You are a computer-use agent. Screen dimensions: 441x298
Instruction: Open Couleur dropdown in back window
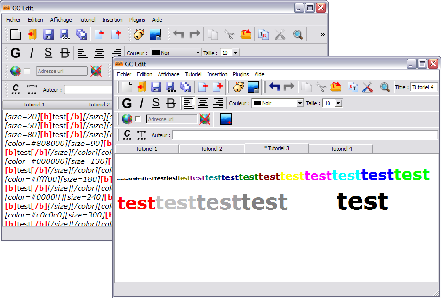coord(198,53)
